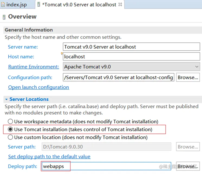Click the content assist lightbulb near Host name

[62, 53]
